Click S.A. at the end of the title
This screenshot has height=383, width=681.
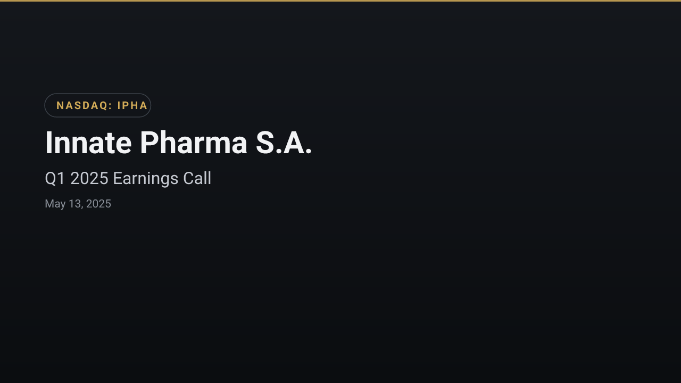284,143
